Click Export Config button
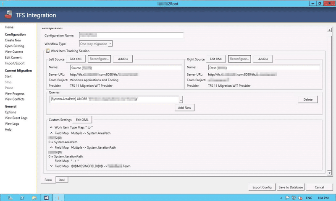 tap(262, 187)
